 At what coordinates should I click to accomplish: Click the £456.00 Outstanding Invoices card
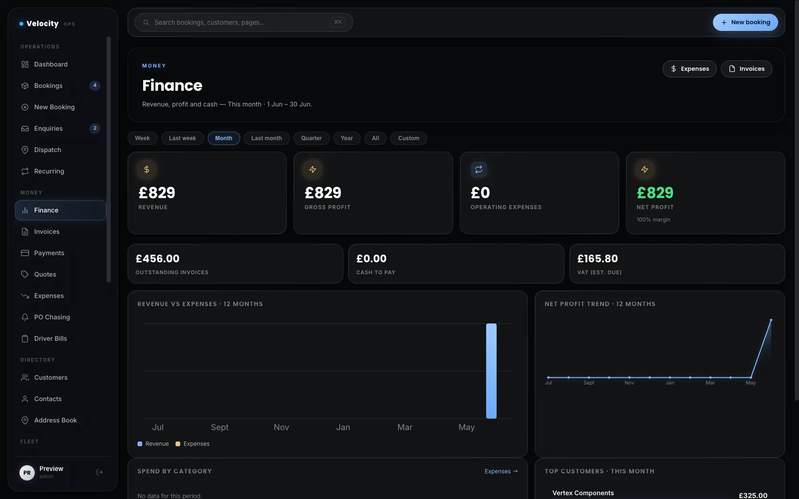point(235,264)
